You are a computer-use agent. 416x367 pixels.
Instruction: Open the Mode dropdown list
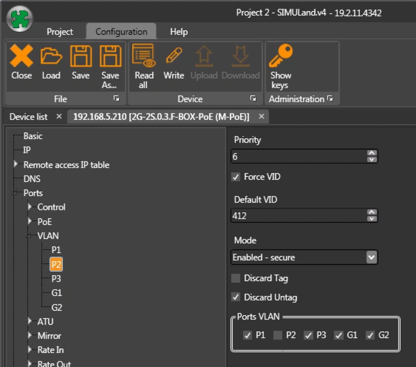click(x=371, y=257)
